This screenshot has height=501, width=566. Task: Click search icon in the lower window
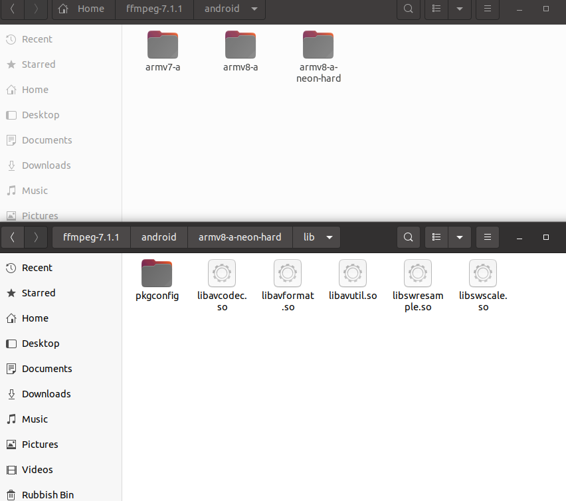tap(409, 237)
